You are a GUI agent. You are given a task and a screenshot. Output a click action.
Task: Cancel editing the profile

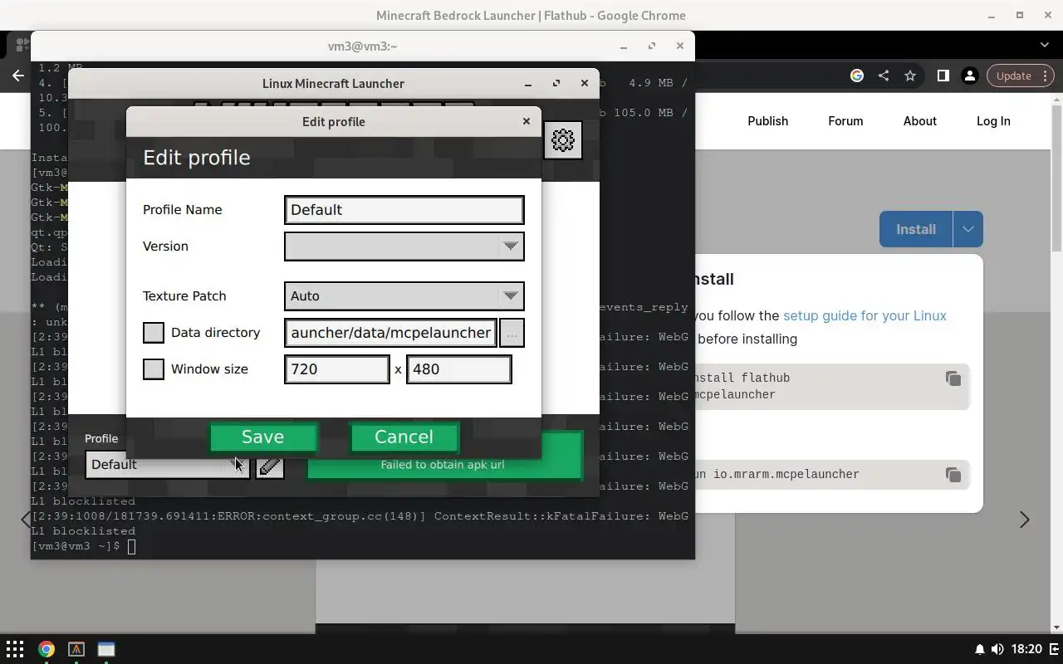pyautogui.click(x=404, y=437)
